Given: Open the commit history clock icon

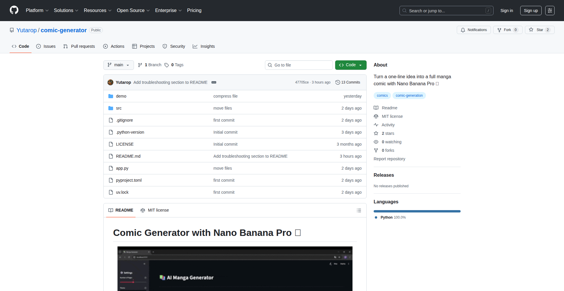Looking at the screenshot, I should [x=338, y=82].
